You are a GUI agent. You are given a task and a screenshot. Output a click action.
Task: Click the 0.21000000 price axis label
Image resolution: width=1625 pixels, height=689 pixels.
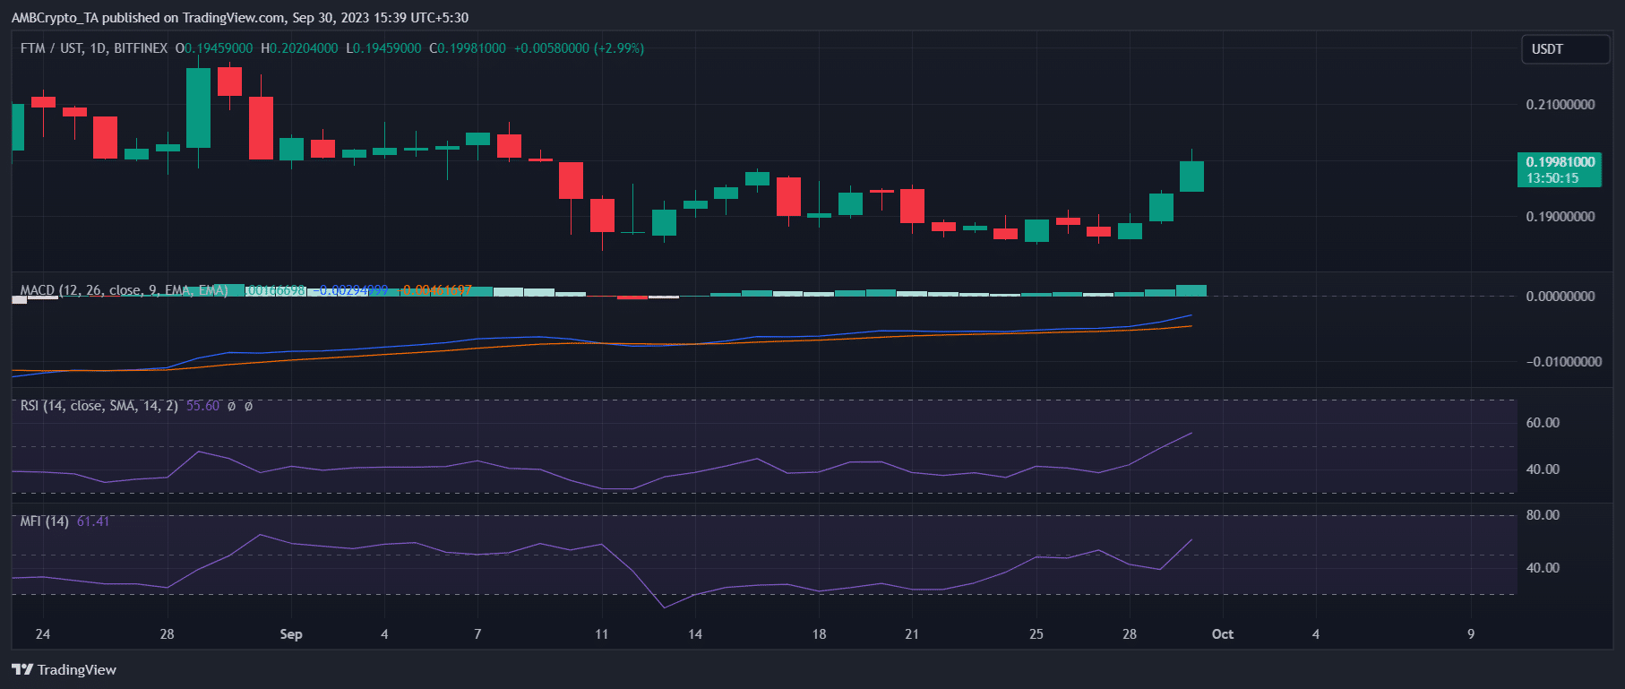coord(1560,105)
